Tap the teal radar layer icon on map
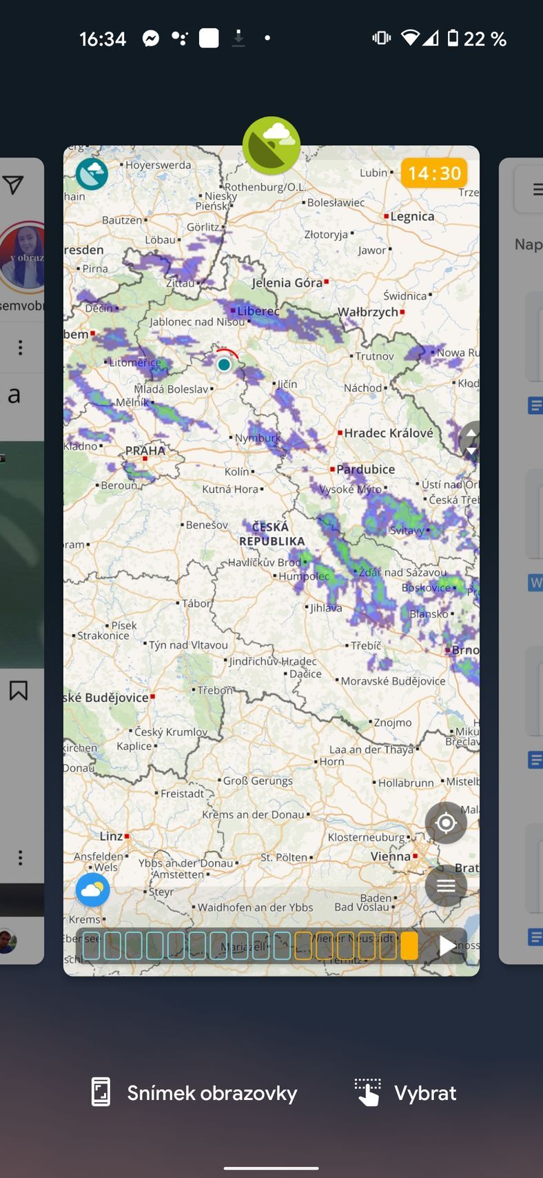 [x=92, y=174]
